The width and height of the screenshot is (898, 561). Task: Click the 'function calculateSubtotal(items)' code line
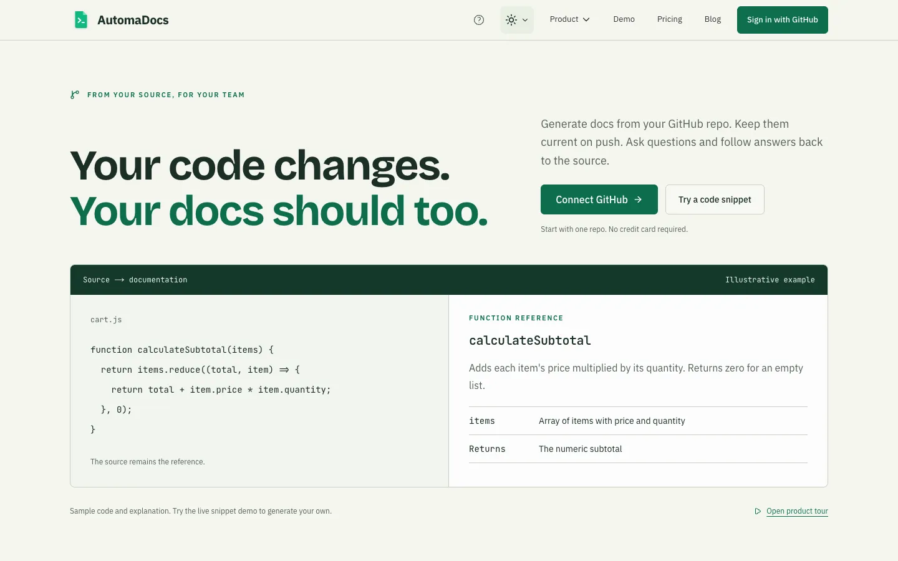182,350
